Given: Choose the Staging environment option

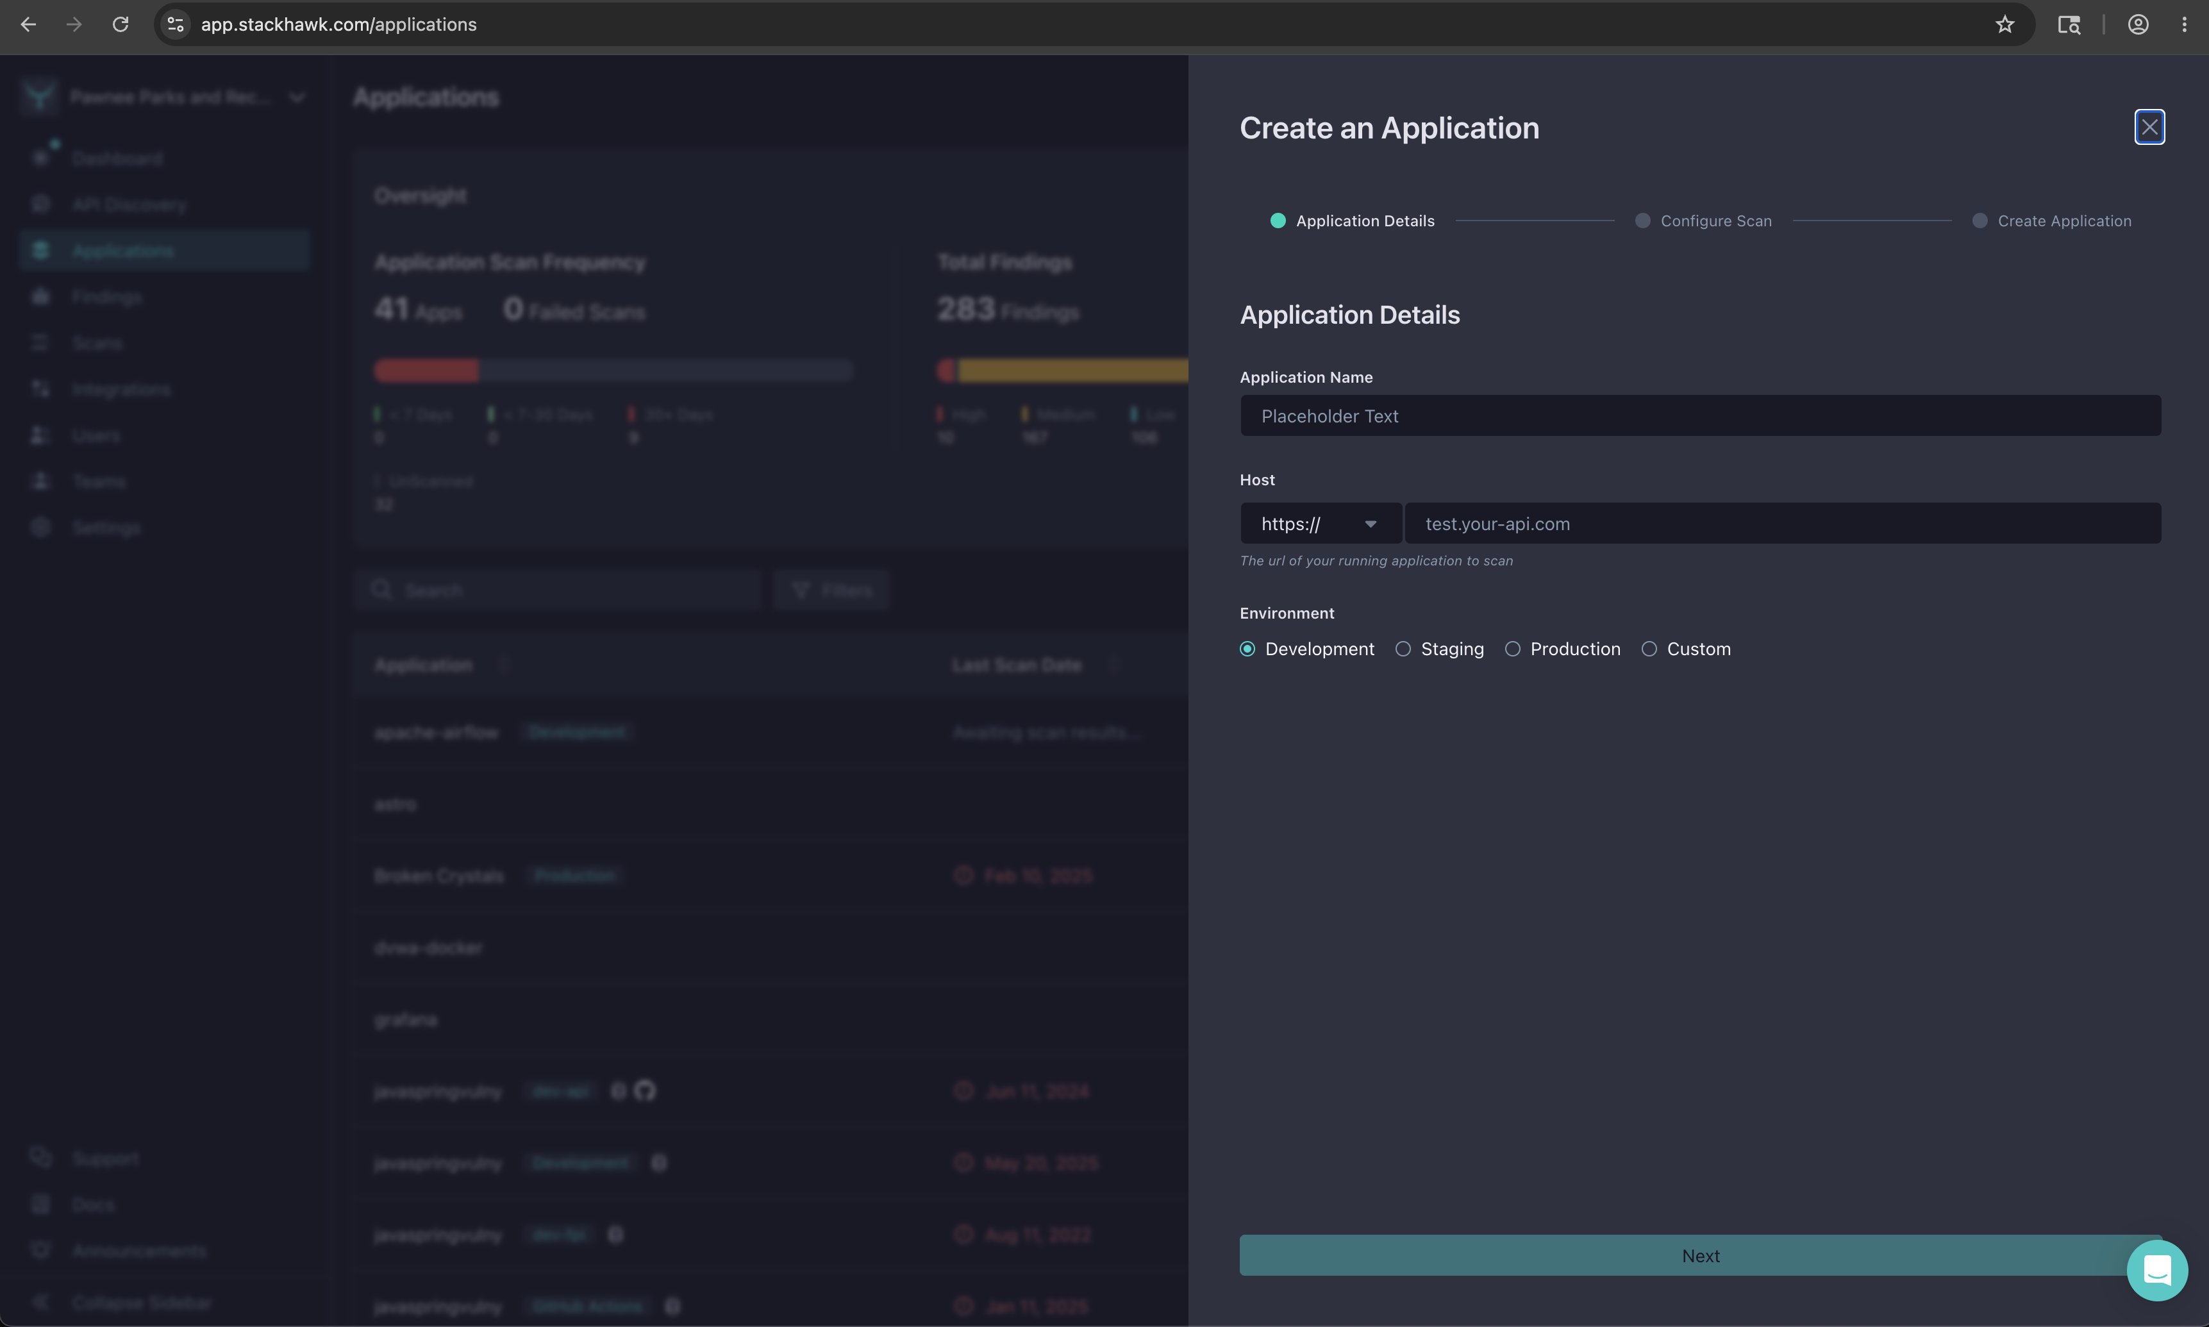Looking at the screenshot, I should (1403, 649).
